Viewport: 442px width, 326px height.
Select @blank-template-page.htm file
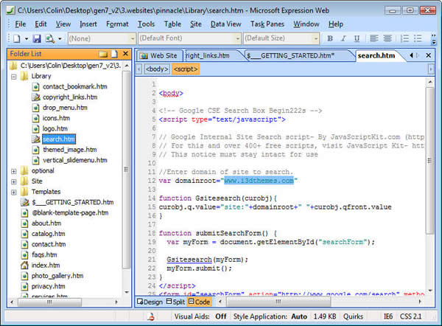(70, 212)
